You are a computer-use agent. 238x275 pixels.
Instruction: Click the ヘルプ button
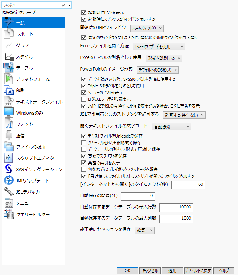224,270
